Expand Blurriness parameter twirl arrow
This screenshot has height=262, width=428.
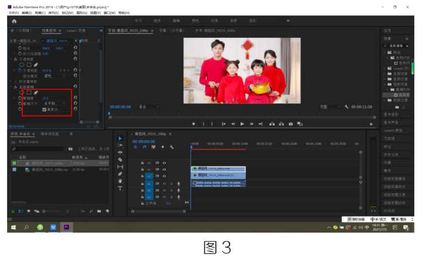click(x=14, y=98)
